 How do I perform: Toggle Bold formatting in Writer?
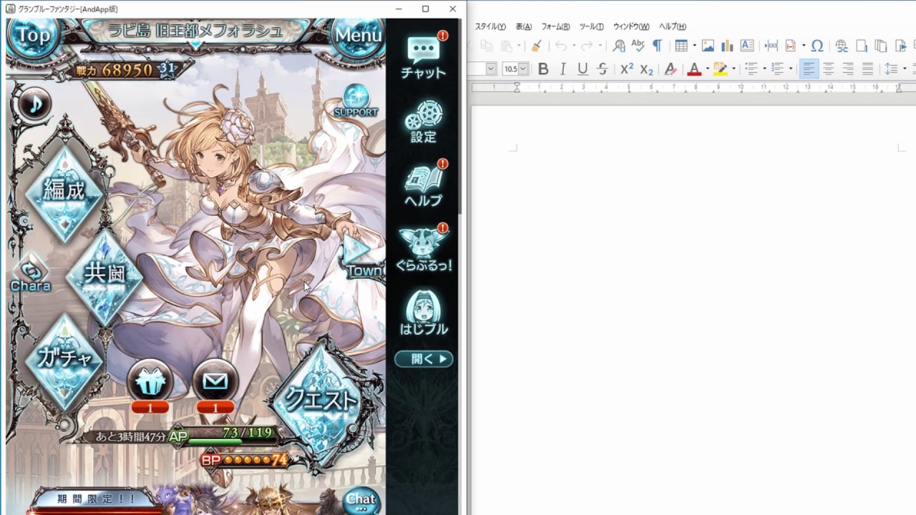[x=543, y=69]
